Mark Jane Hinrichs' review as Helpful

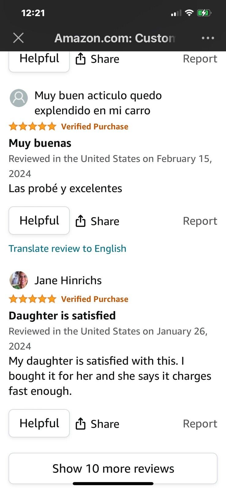pos(39,423)
